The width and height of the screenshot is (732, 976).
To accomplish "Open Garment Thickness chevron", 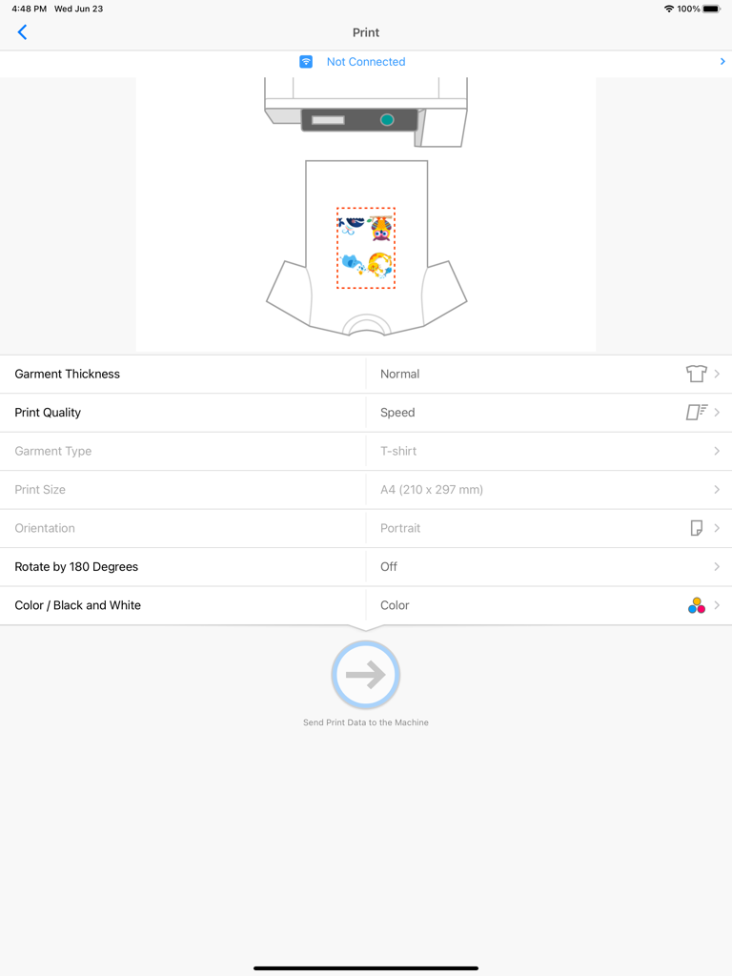I will (717, 374).
